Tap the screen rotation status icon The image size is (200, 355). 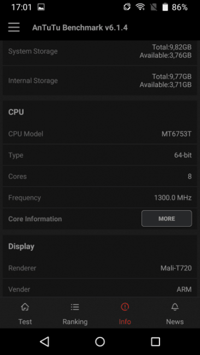[127, 7]
